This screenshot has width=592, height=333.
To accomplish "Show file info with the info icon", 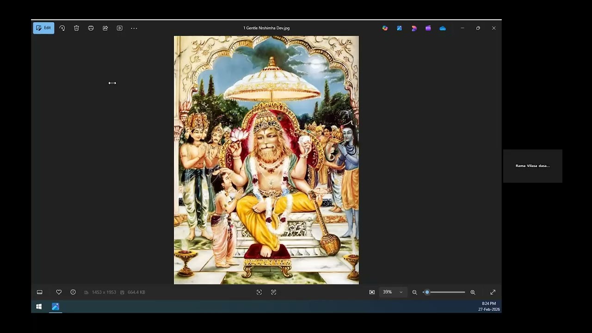I will 73,292.
